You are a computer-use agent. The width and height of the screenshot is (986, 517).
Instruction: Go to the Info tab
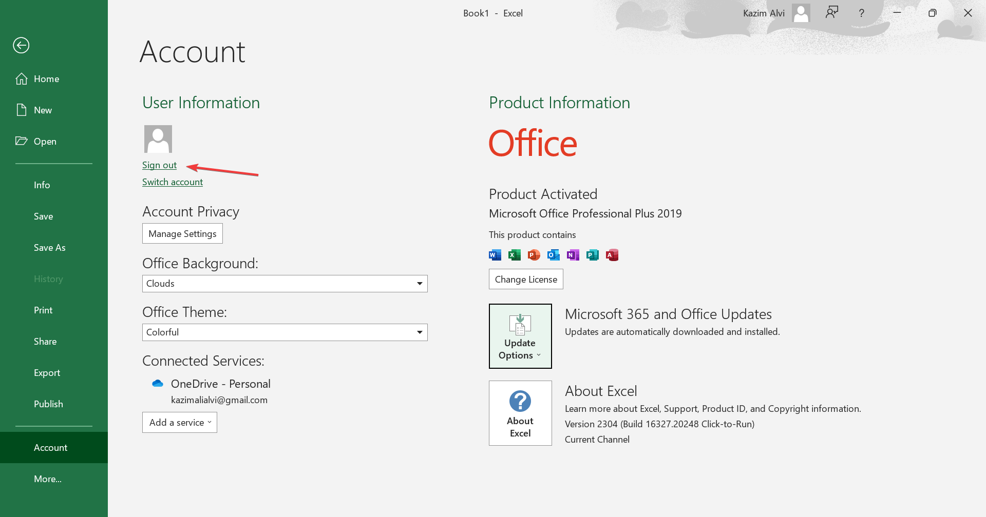(x=42, y=185)
